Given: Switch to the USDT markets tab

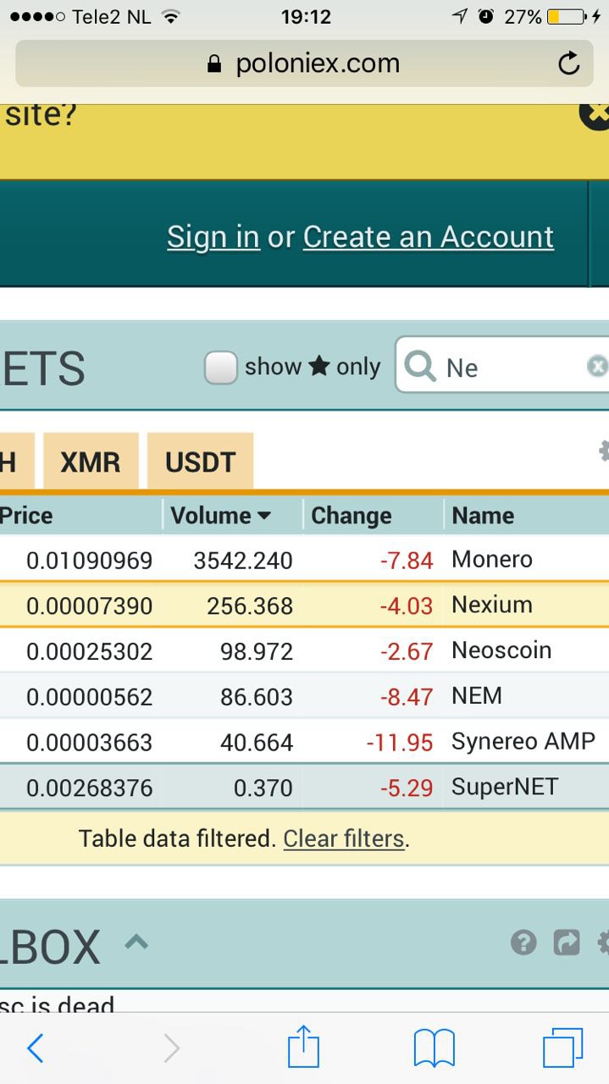Looking at the screenshot, I should pos(201,462).
